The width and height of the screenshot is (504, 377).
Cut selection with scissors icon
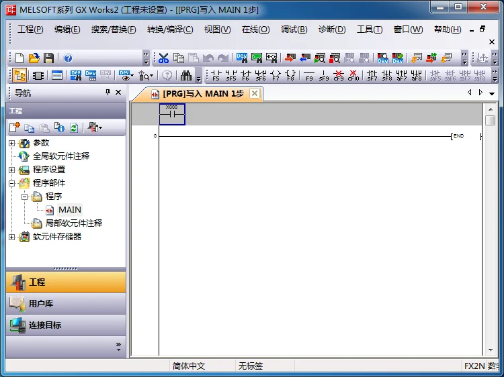coord(163,58)
